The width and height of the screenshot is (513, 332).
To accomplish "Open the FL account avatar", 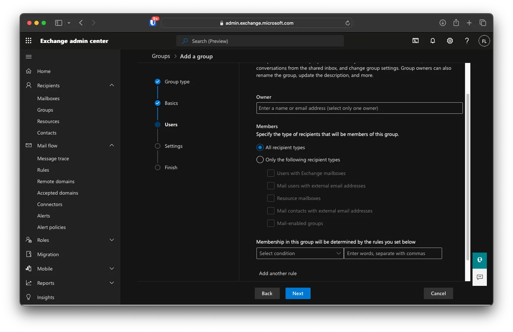I will tap(484, 41).
